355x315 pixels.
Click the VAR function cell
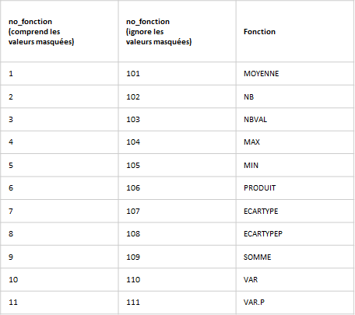[x=294, y=280]
